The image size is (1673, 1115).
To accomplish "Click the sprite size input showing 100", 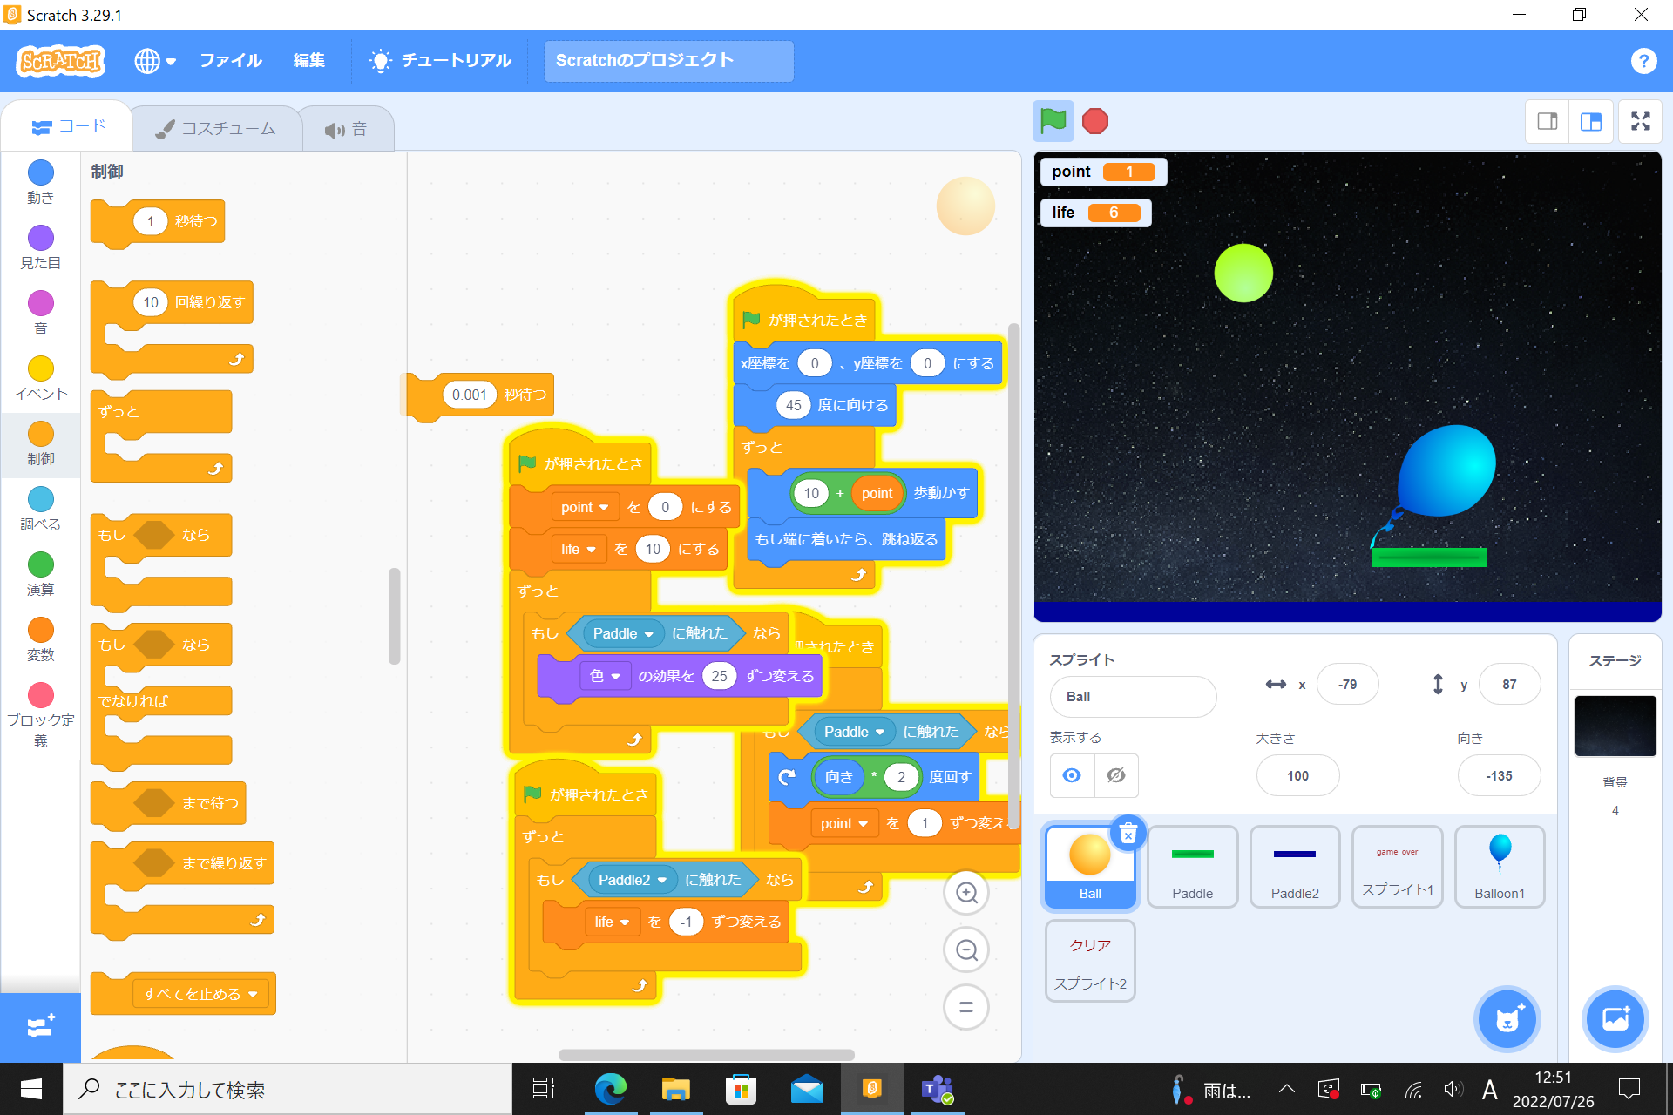I will point(1297,775).
